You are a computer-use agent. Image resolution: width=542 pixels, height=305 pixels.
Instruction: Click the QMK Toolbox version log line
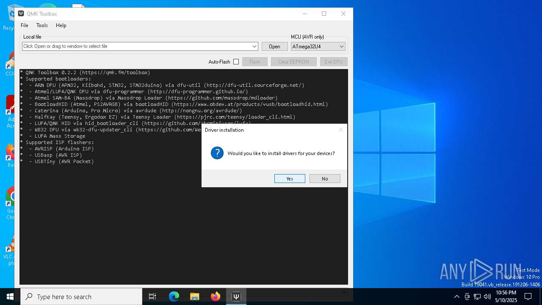tap(85, 72)
